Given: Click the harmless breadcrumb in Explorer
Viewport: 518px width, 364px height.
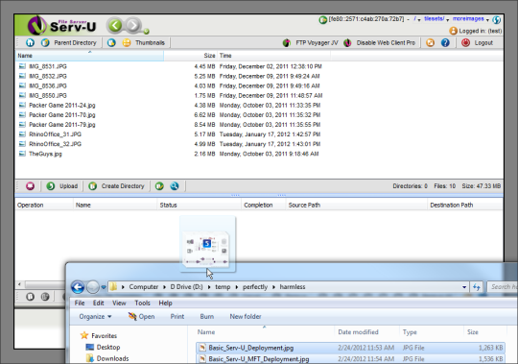Looking at the screenshot, I should (x=293, y=286).
